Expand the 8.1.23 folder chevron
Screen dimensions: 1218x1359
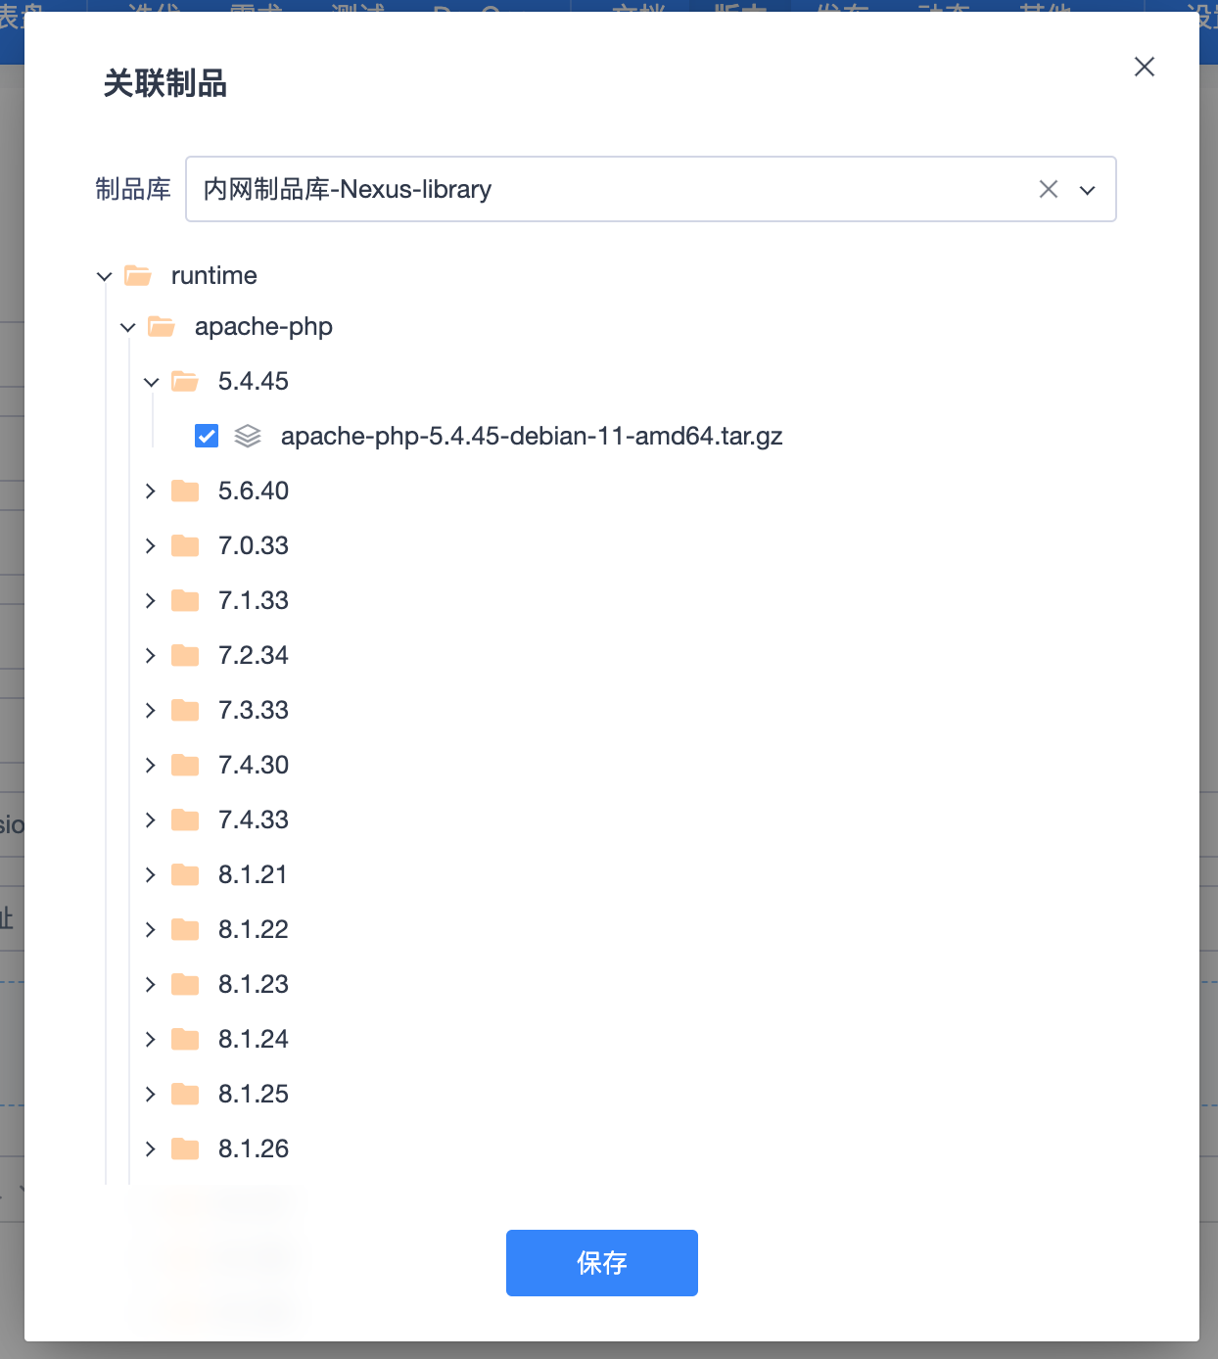[x=151, y=984]
